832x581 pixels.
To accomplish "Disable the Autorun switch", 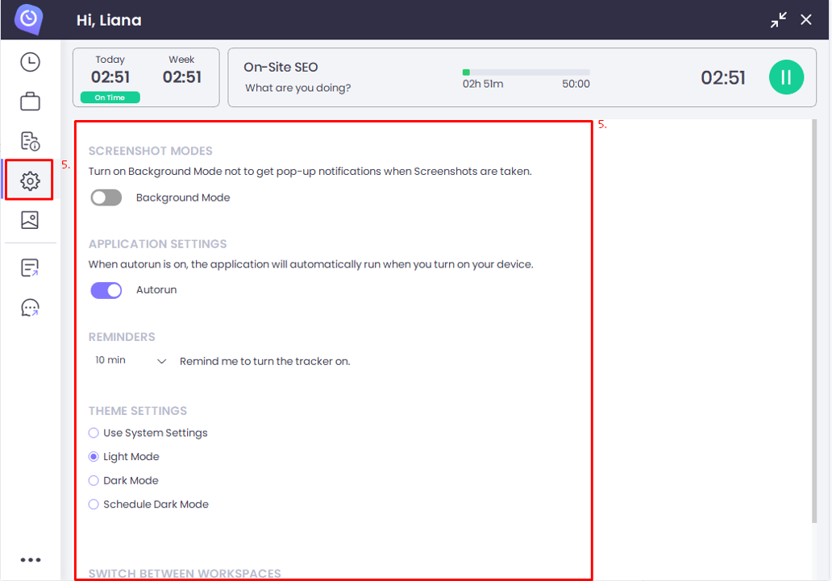I will tap(106, 289).
